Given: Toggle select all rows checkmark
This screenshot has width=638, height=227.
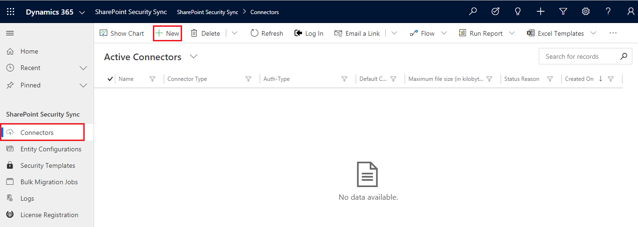Looking at the screenshot, I should [110, 79].
